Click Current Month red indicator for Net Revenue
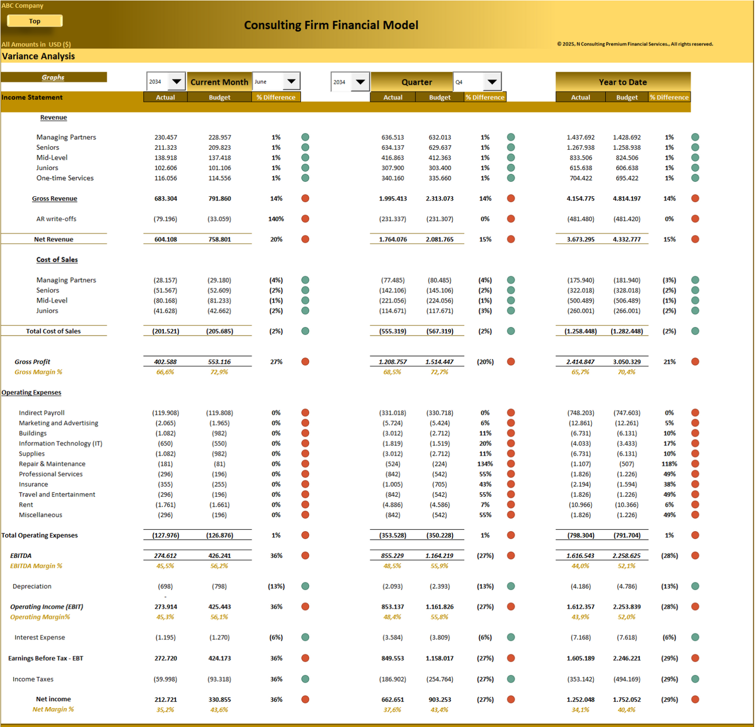Image resolution: width=756 pixels, height=727 pixels. pyautogui.click(x=306, y=239)
